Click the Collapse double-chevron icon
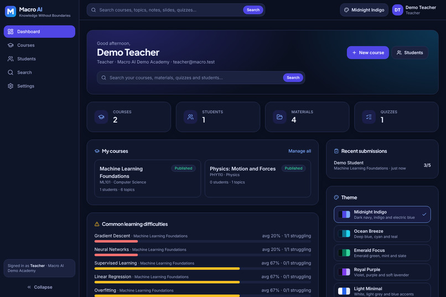Screen dimensions: 446x297 29,287
